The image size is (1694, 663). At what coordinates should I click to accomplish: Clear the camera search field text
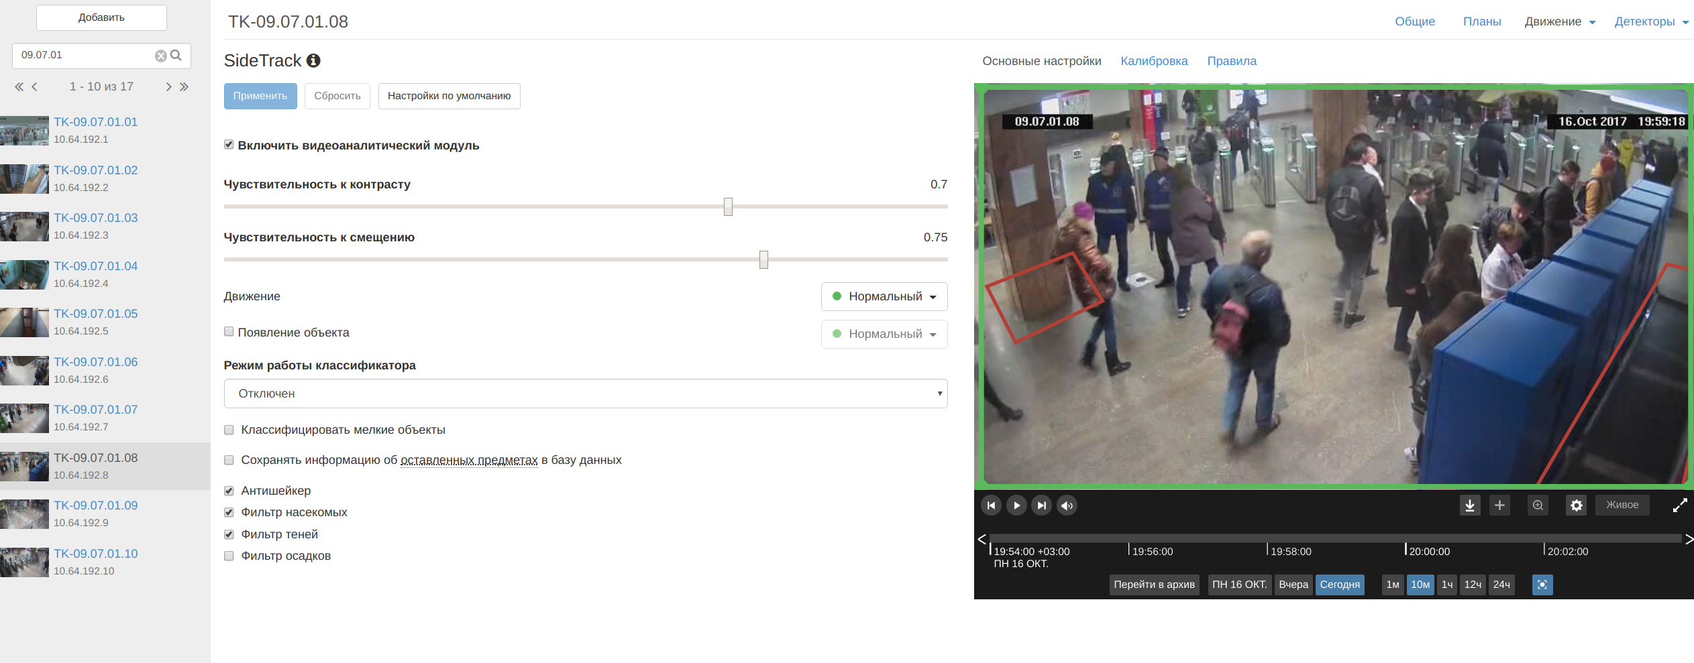[161, 56]
